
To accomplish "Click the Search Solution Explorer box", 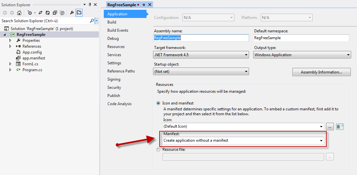I will coord(45,21).
